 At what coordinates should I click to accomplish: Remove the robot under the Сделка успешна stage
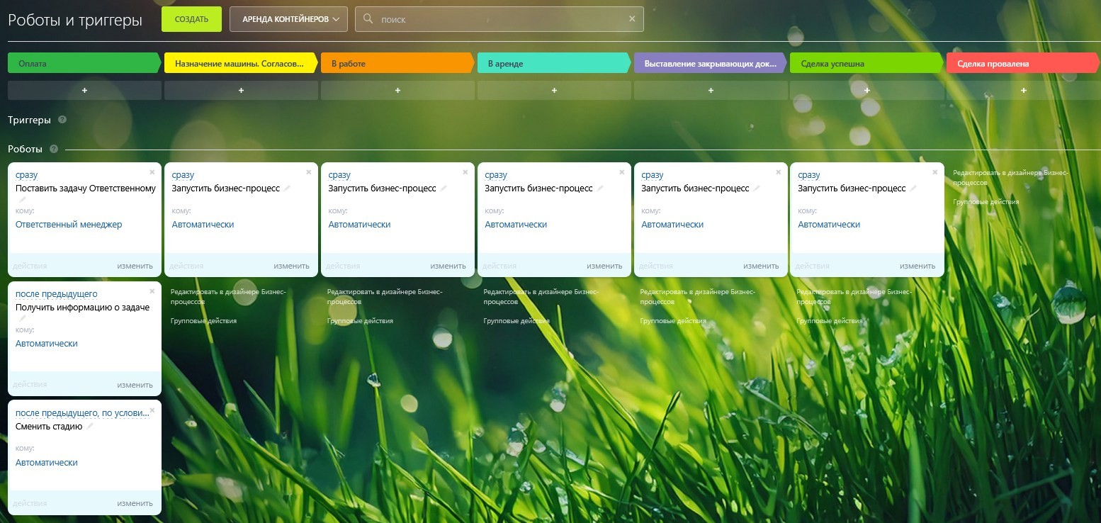coord(935,172)
